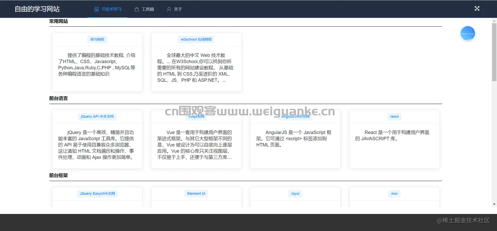497x231 pixels.
Task: Click the 前台框架 section heading
Action: (x=59, y=175)
